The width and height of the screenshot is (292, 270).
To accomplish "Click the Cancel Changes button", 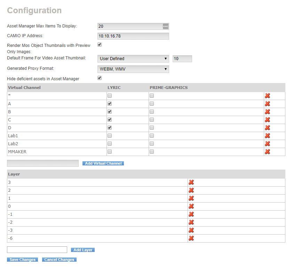I will coord(59,260).
